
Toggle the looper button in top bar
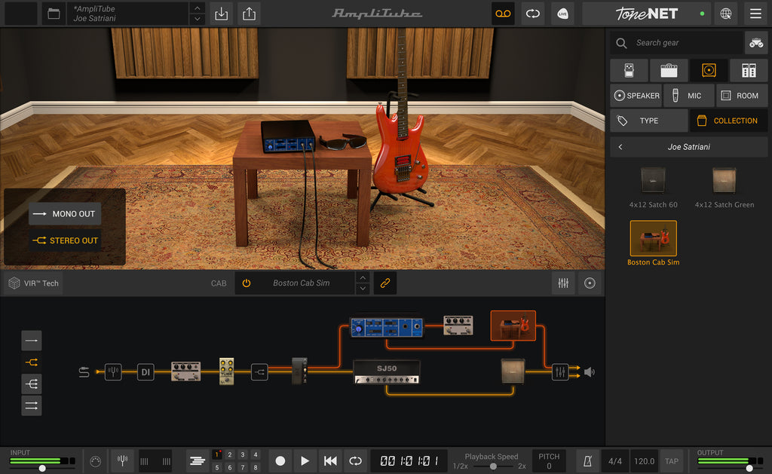pos(533,14)
